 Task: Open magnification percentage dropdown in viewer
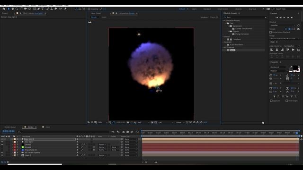[x=103, y=122]
